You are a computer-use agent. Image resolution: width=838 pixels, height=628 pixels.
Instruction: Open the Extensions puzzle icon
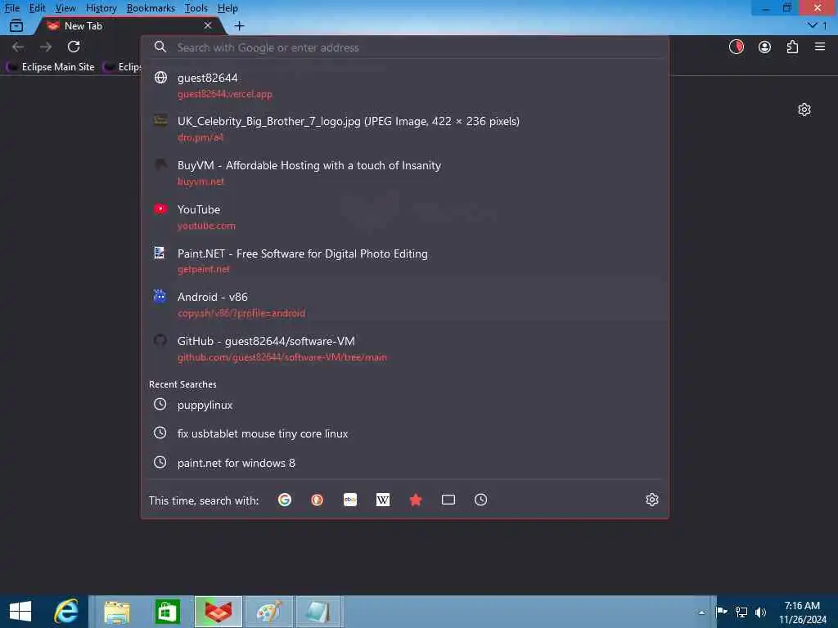point(792,47)
